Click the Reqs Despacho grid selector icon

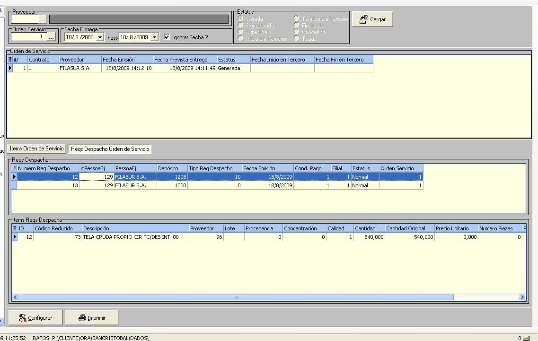click(x=14, y=168)
